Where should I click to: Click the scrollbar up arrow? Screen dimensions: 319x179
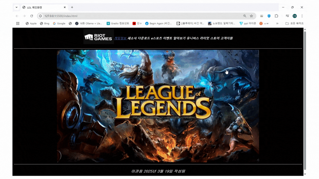point(305,30)
